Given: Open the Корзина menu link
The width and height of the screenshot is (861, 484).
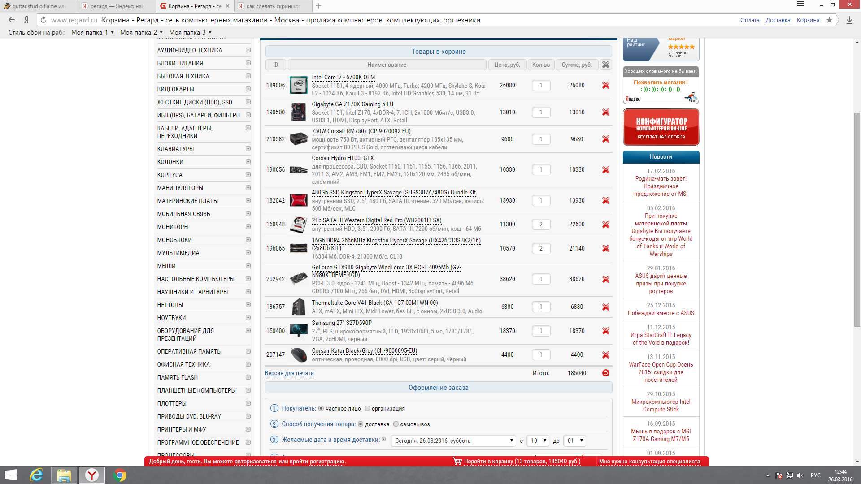Looking at the screenshot, I should tap(808, 20).
